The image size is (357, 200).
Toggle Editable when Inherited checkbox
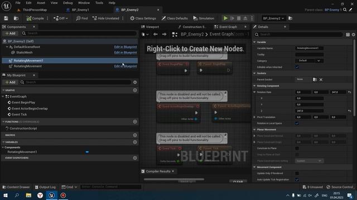[x=297, y=67]
